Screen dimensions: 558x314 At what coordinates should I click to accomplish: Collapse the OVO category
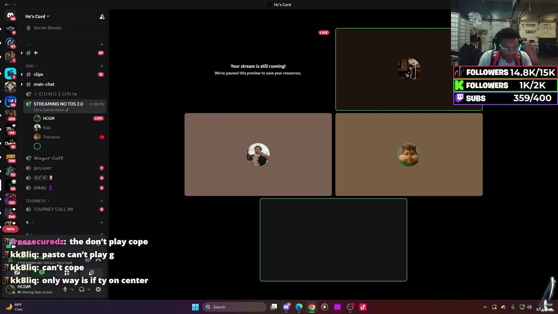coord(31,66)
